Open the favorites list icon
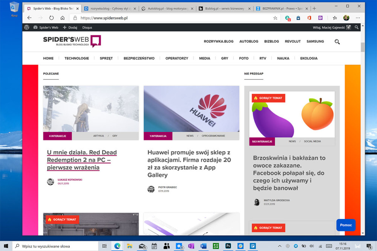Image resolution: width=377 pixels, height=251 pixels. tap(335, 18)
